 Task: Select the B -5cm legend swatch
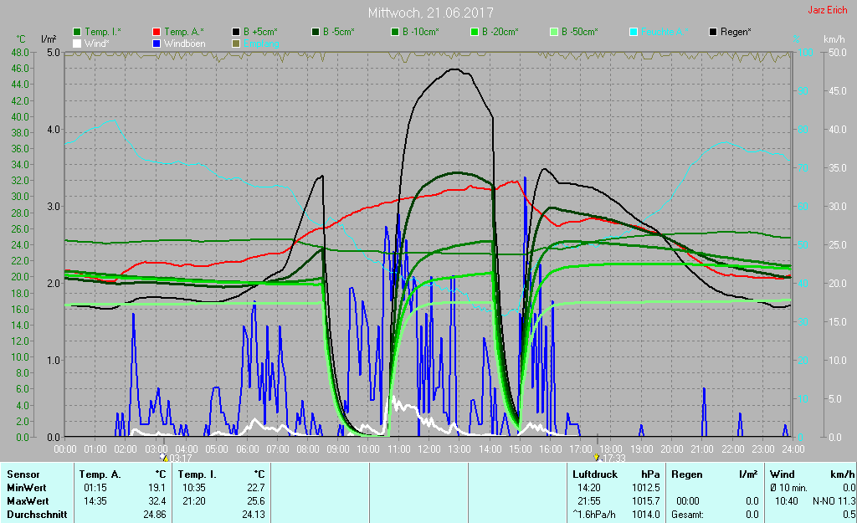point(316,32)
